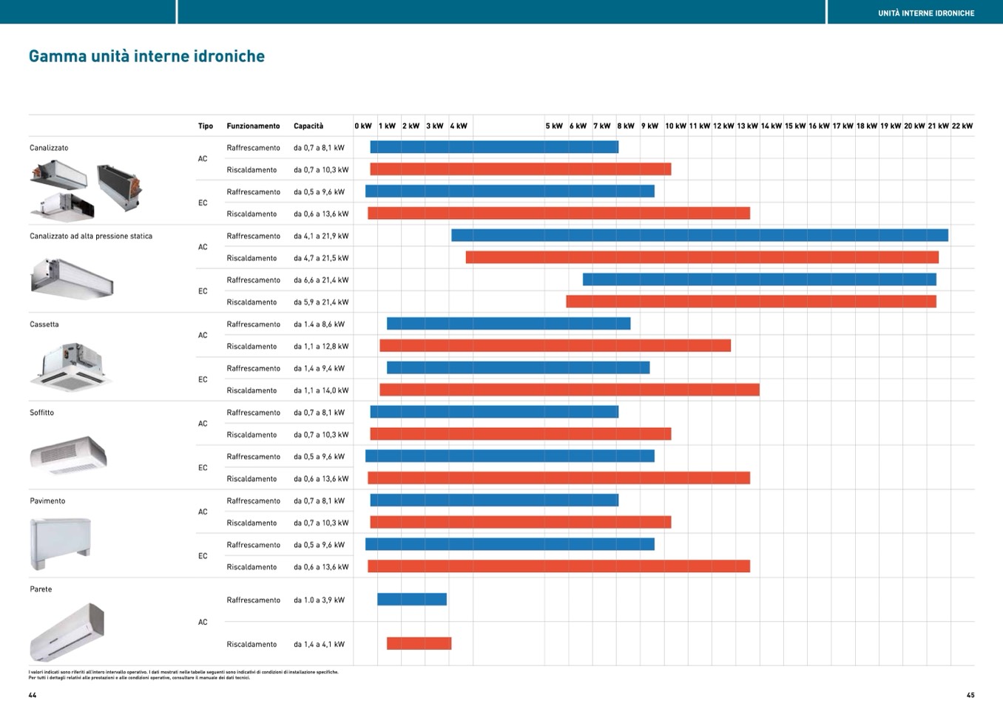Viewport: 1003px width, 709px height.
Task: Click the 'Funzionamento' column header
Action: click(253, 126)
